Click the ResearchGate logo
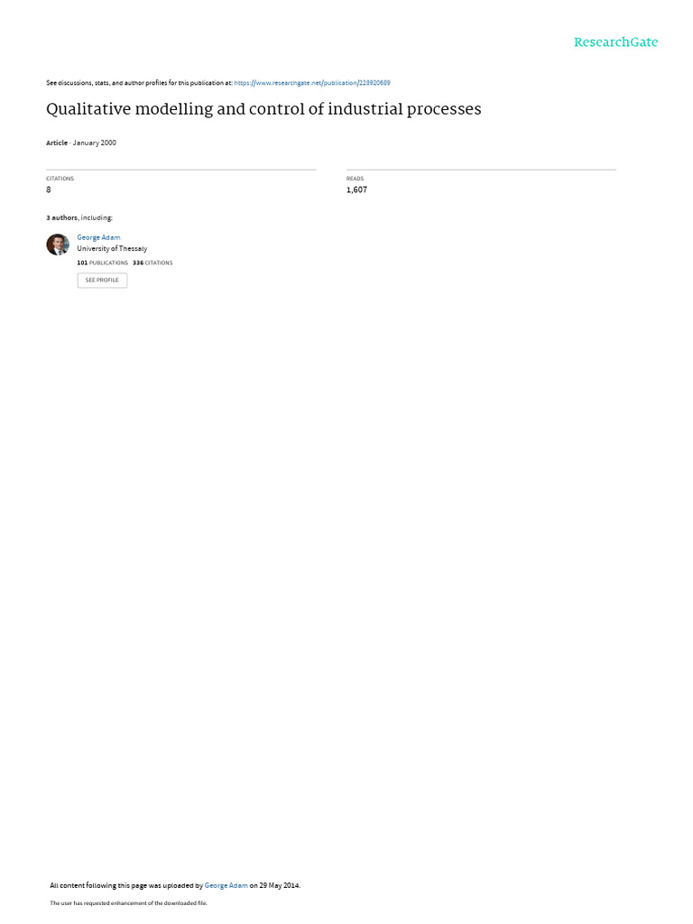 pyautogui.click(x=615, y=42)
